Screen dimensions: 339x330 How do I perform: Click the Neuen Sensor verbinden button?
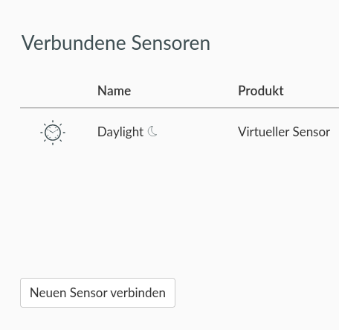point(97,293)
